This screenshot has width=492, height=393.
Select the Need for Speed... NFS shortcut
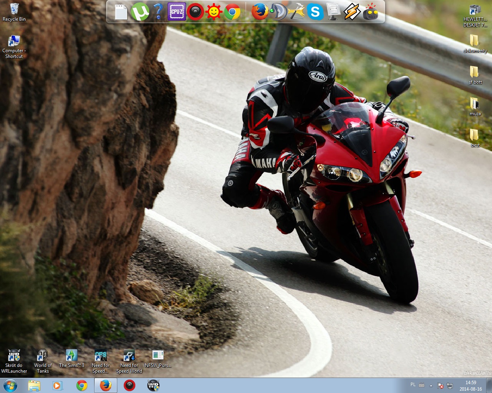pyautogui.click(x=101, y=362)
